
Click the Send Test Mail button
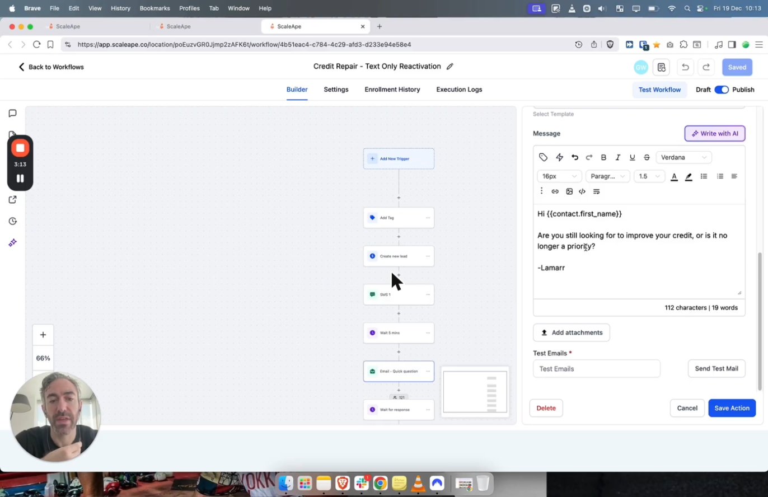(717, 369)
